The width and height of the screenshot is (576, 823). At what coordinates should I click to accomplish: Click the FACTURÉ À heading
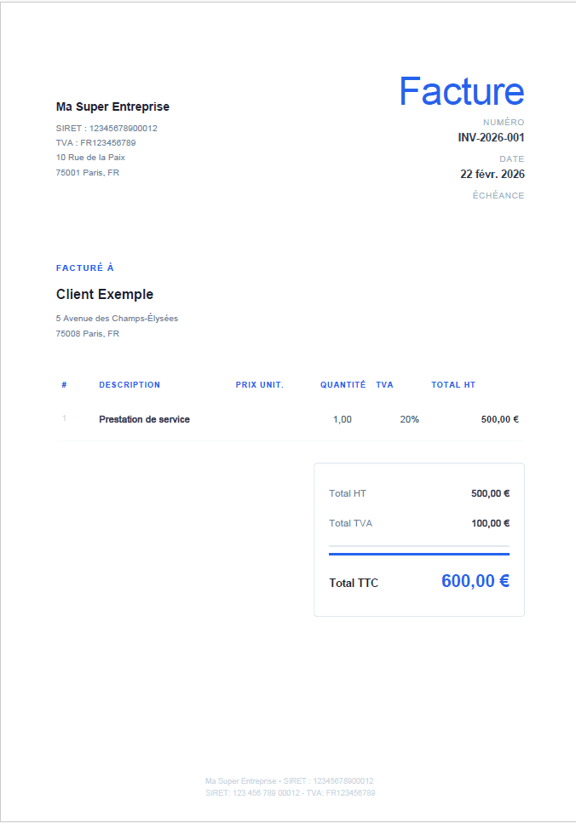point(85,268)
